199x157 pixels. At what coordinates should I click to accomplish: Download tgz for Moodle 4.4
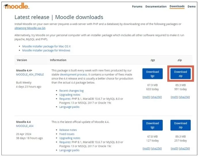pos(152,125)
